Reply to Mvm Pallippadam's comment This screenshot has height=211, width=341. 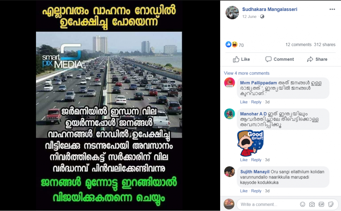pyautogui.click(x=256, y=102)
